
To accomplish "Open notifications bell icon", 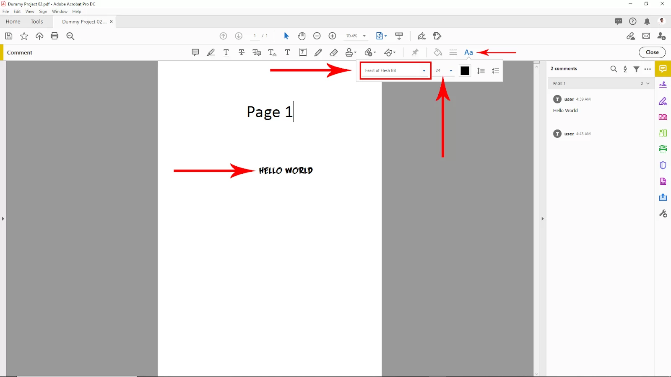I will click(x=647, y=21).
